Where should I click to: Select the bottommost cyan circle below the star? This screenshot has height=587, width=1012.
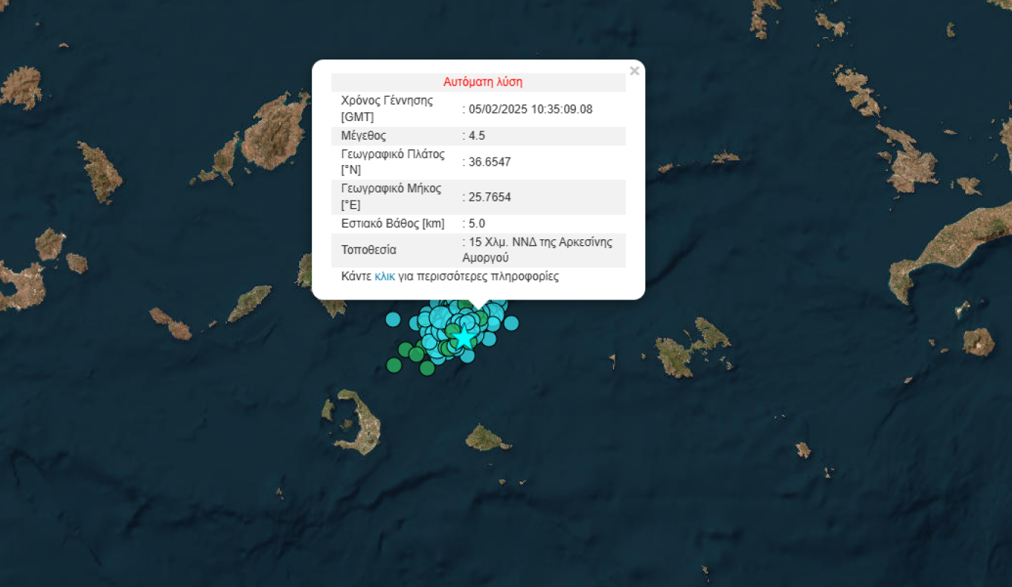[467, 355]
